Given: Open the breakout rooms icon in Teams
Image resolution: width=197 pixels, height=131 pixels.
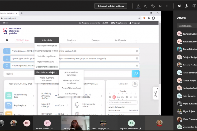Looking at the screenshot, I should [161, 6].
